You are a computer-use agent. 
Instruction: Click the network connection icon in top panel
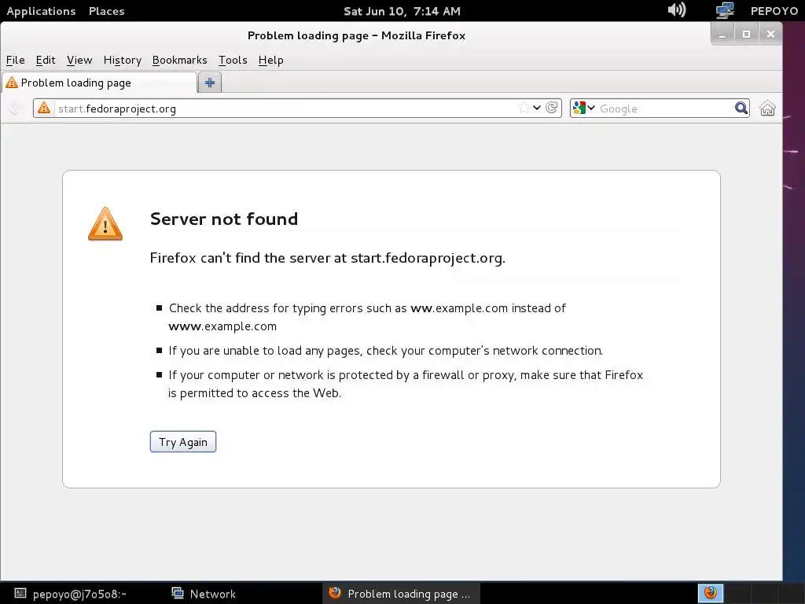(x=725, y=9)
